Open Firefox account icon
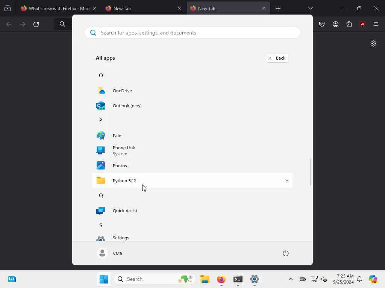This screenshot has width=385, height=288. pos(335,24)
